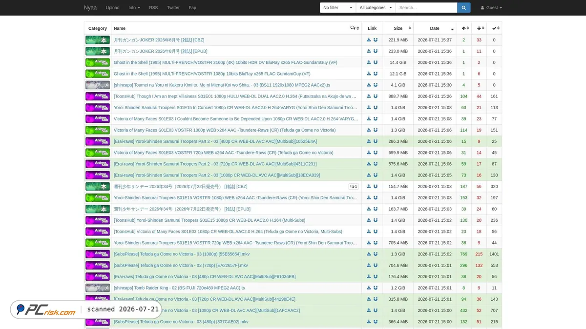Open the No filter dropdown
Viewport: 586px width, 329px height.
point(338,8)
